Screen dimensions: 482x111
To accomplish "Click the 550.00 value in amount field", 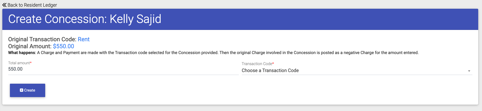I will click(x=15, y=69).
